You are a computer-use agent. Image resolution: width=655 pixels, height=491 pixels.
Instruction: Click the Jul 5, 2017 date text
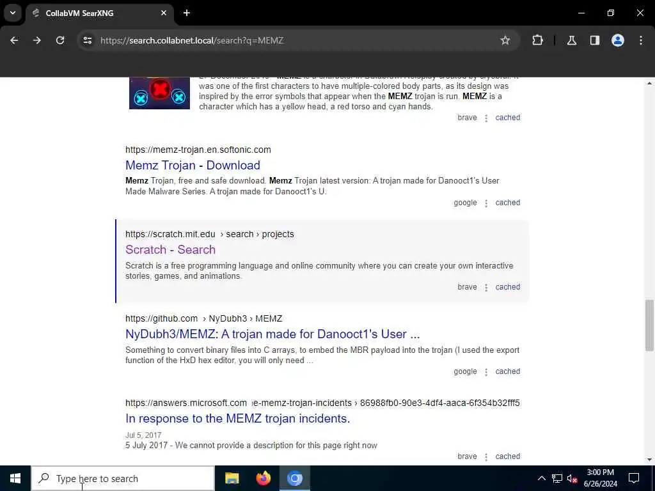tap(143, 435)
